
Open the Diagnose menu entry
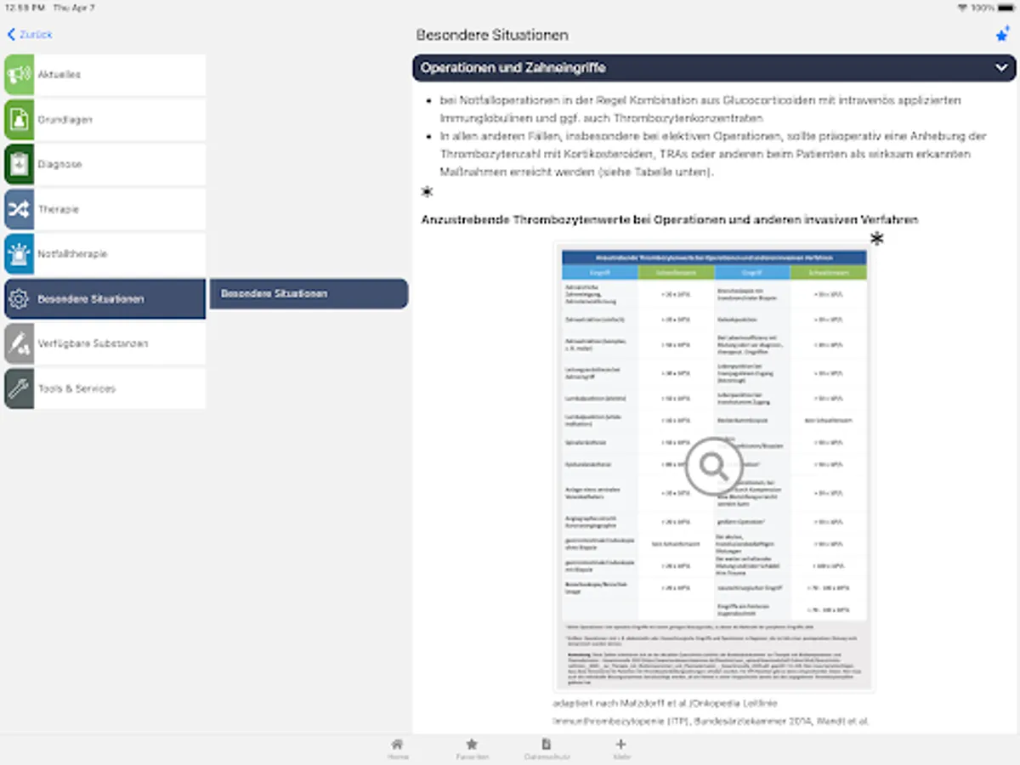click(x=105, y=164)
